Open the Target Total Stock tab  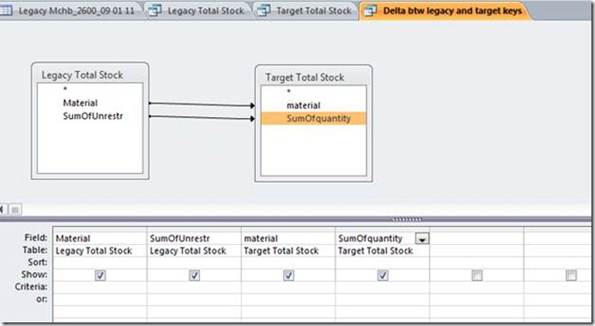[307, 11]
